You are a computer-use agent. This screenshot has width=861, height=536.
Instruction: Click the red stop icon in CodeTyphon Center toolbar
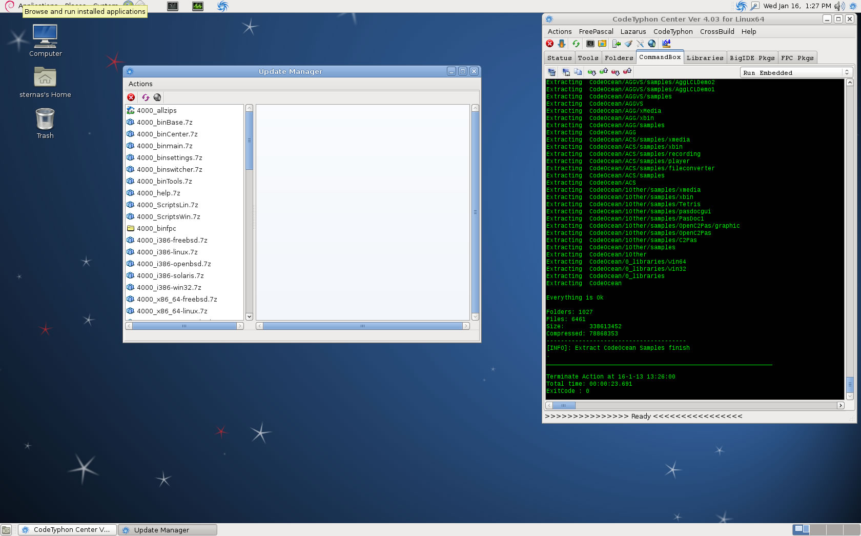coord(550,44)
